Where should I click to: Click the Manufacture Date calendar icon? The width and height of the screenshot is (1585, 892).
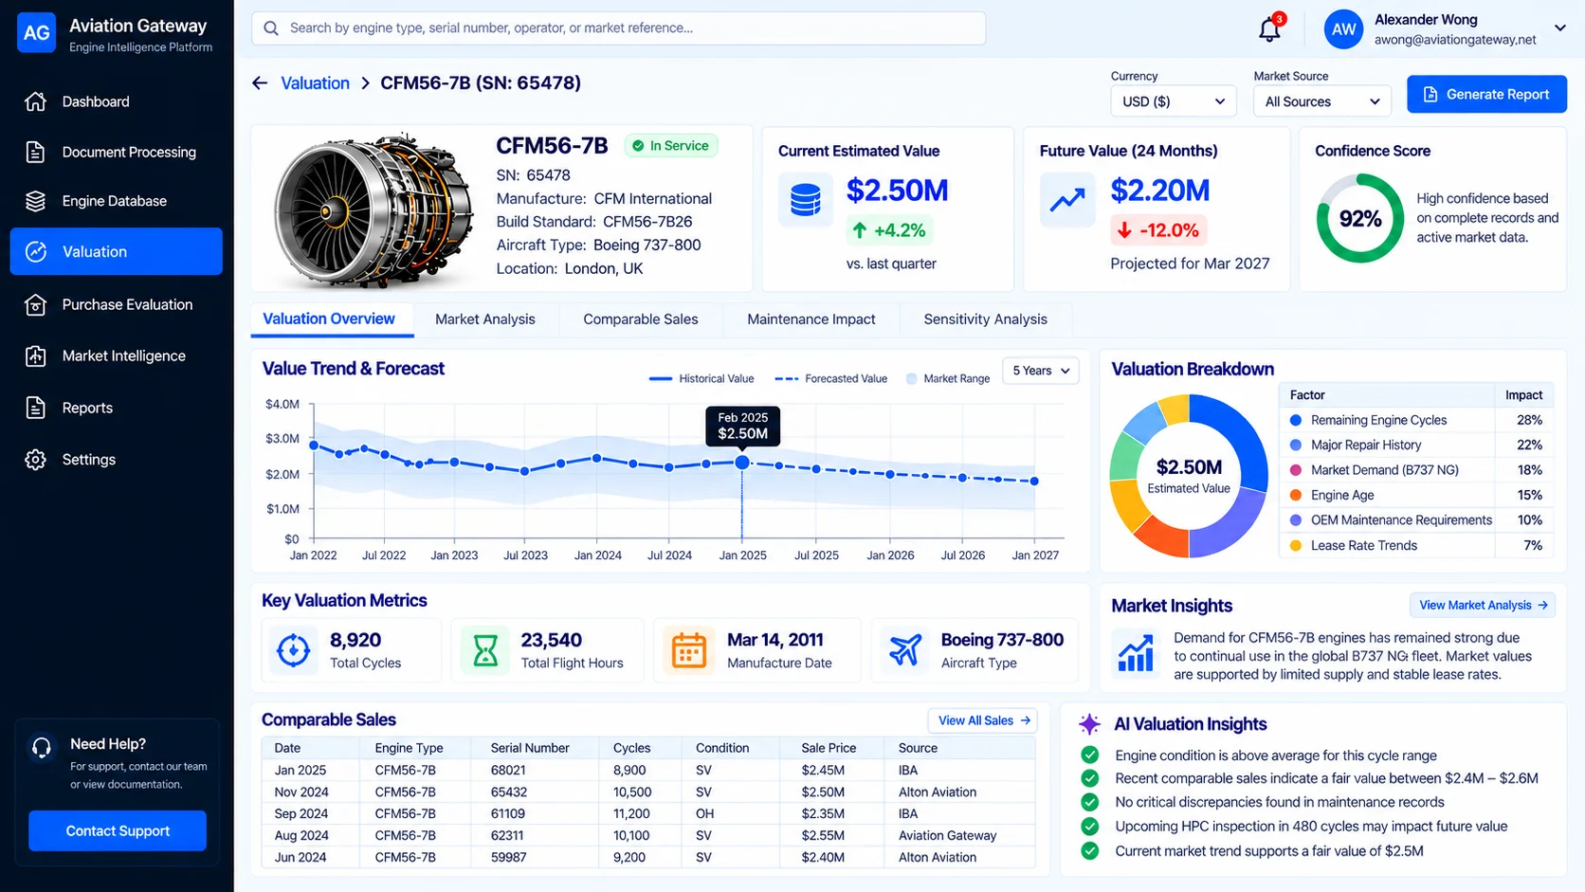click(688, 650)
